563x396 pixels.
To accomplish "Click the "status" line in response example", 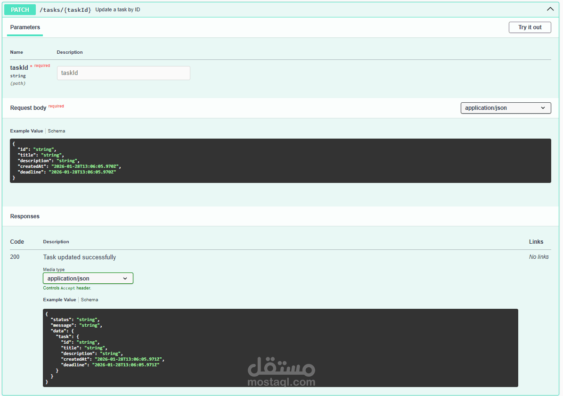I will 75,320.
